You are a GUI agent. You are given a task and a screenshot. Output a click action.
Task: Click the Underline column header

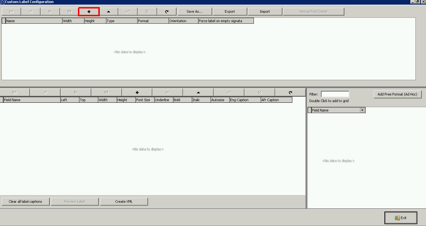pos(164,100)
